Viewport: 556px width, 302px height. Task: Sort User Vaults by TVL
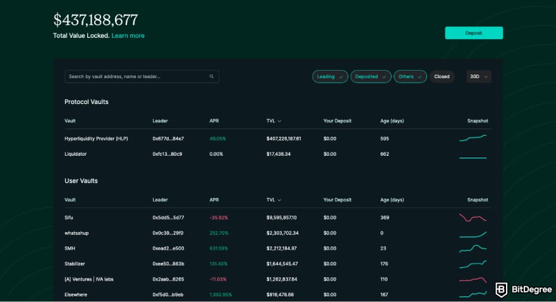click(x=274, y=200)
